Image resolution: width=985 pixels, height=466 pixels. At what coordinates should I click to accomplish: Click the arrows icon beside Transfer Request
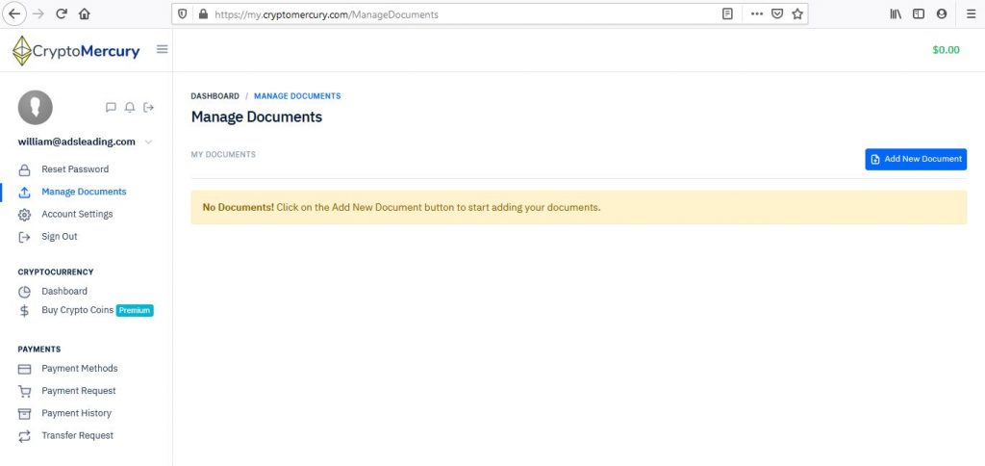click(x=24, y=436)
